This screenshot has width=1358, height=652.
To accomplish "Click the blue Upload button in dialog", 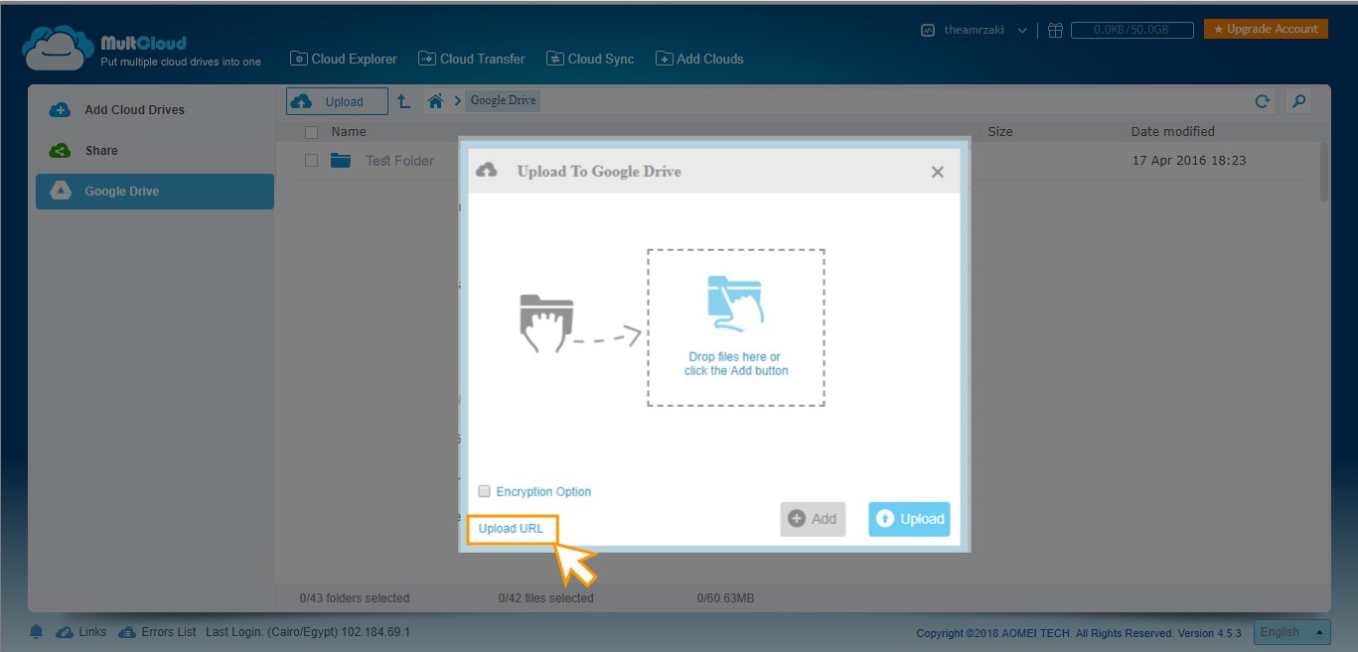I will [x=909, y=519].
